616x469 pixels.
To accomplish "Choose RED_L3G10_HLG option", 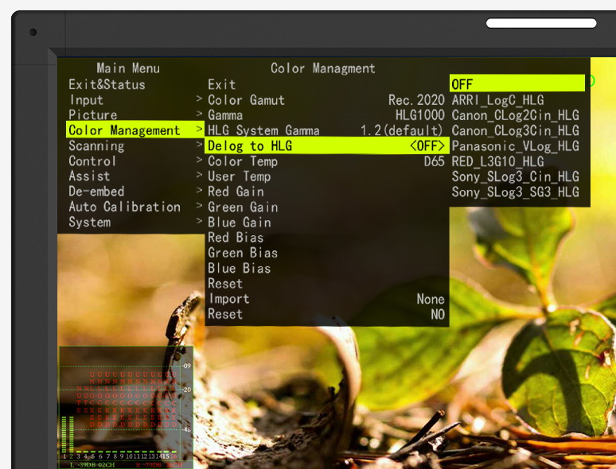I will (x=497, y=161).
